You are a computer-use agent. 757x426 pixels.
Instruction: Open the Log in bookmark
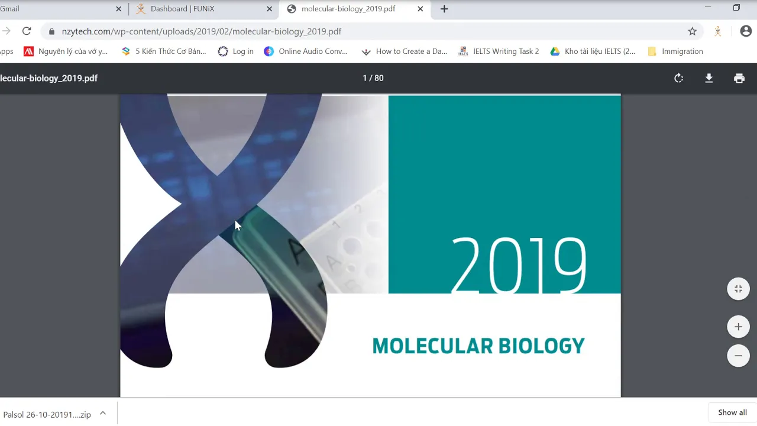click(x=236, y=51)
